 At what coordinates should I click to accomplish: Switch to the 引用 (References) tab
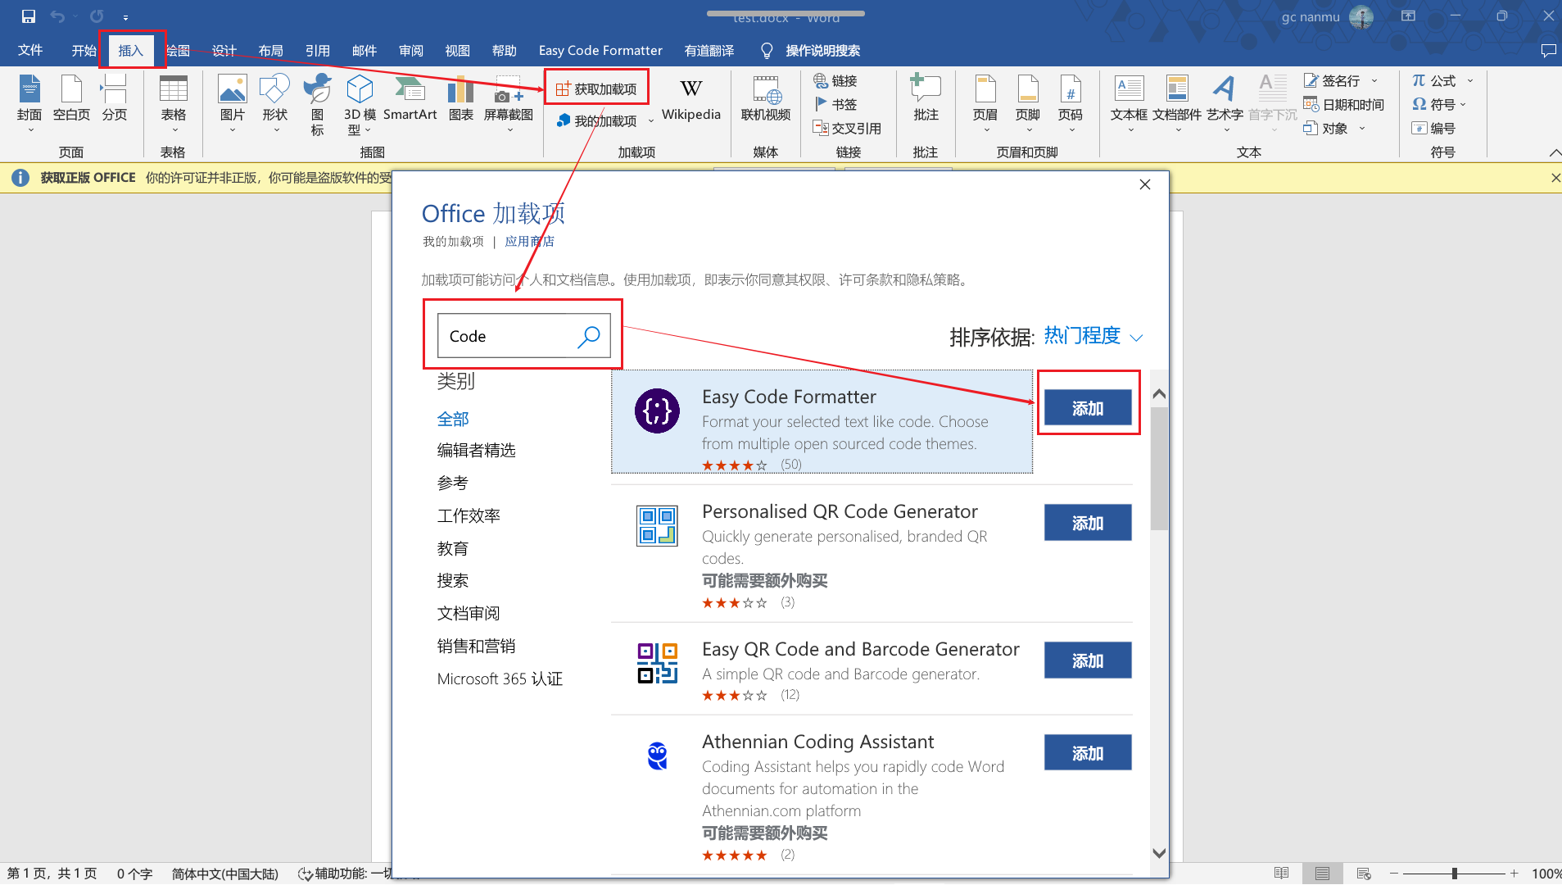317,50
